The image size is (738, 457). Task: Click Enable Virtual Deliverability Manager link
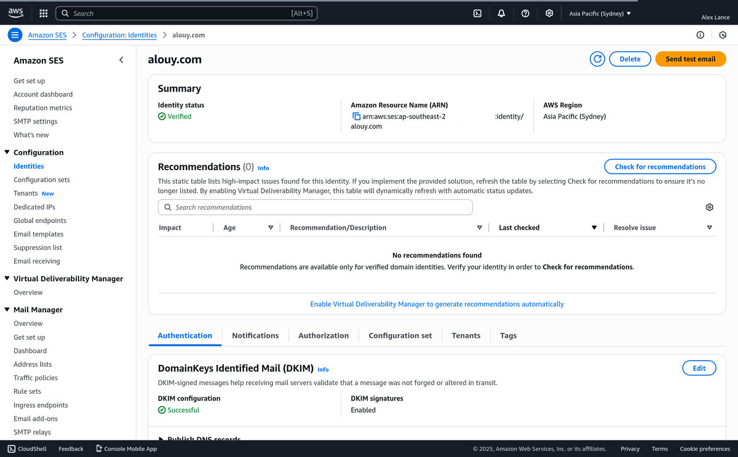click(437, 304)
